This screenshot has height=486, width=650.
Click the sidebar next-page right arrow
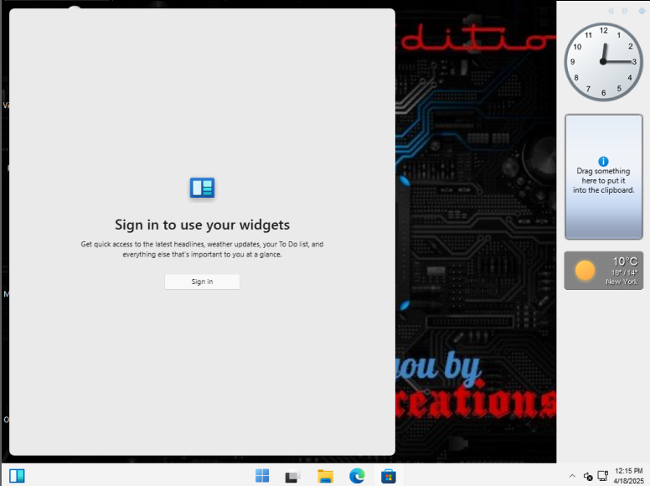coord(624,11)
